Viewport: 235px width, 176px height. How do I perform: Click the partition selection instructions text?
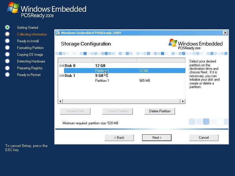[x=204, y=74]
